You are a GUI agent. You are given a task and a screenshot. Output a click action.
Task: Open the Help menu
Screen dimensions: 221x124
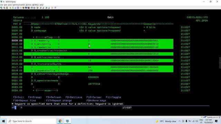click(41, 5)
